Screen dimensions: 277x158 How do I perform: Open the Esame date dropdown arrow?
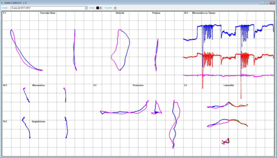tap(86, 8)
